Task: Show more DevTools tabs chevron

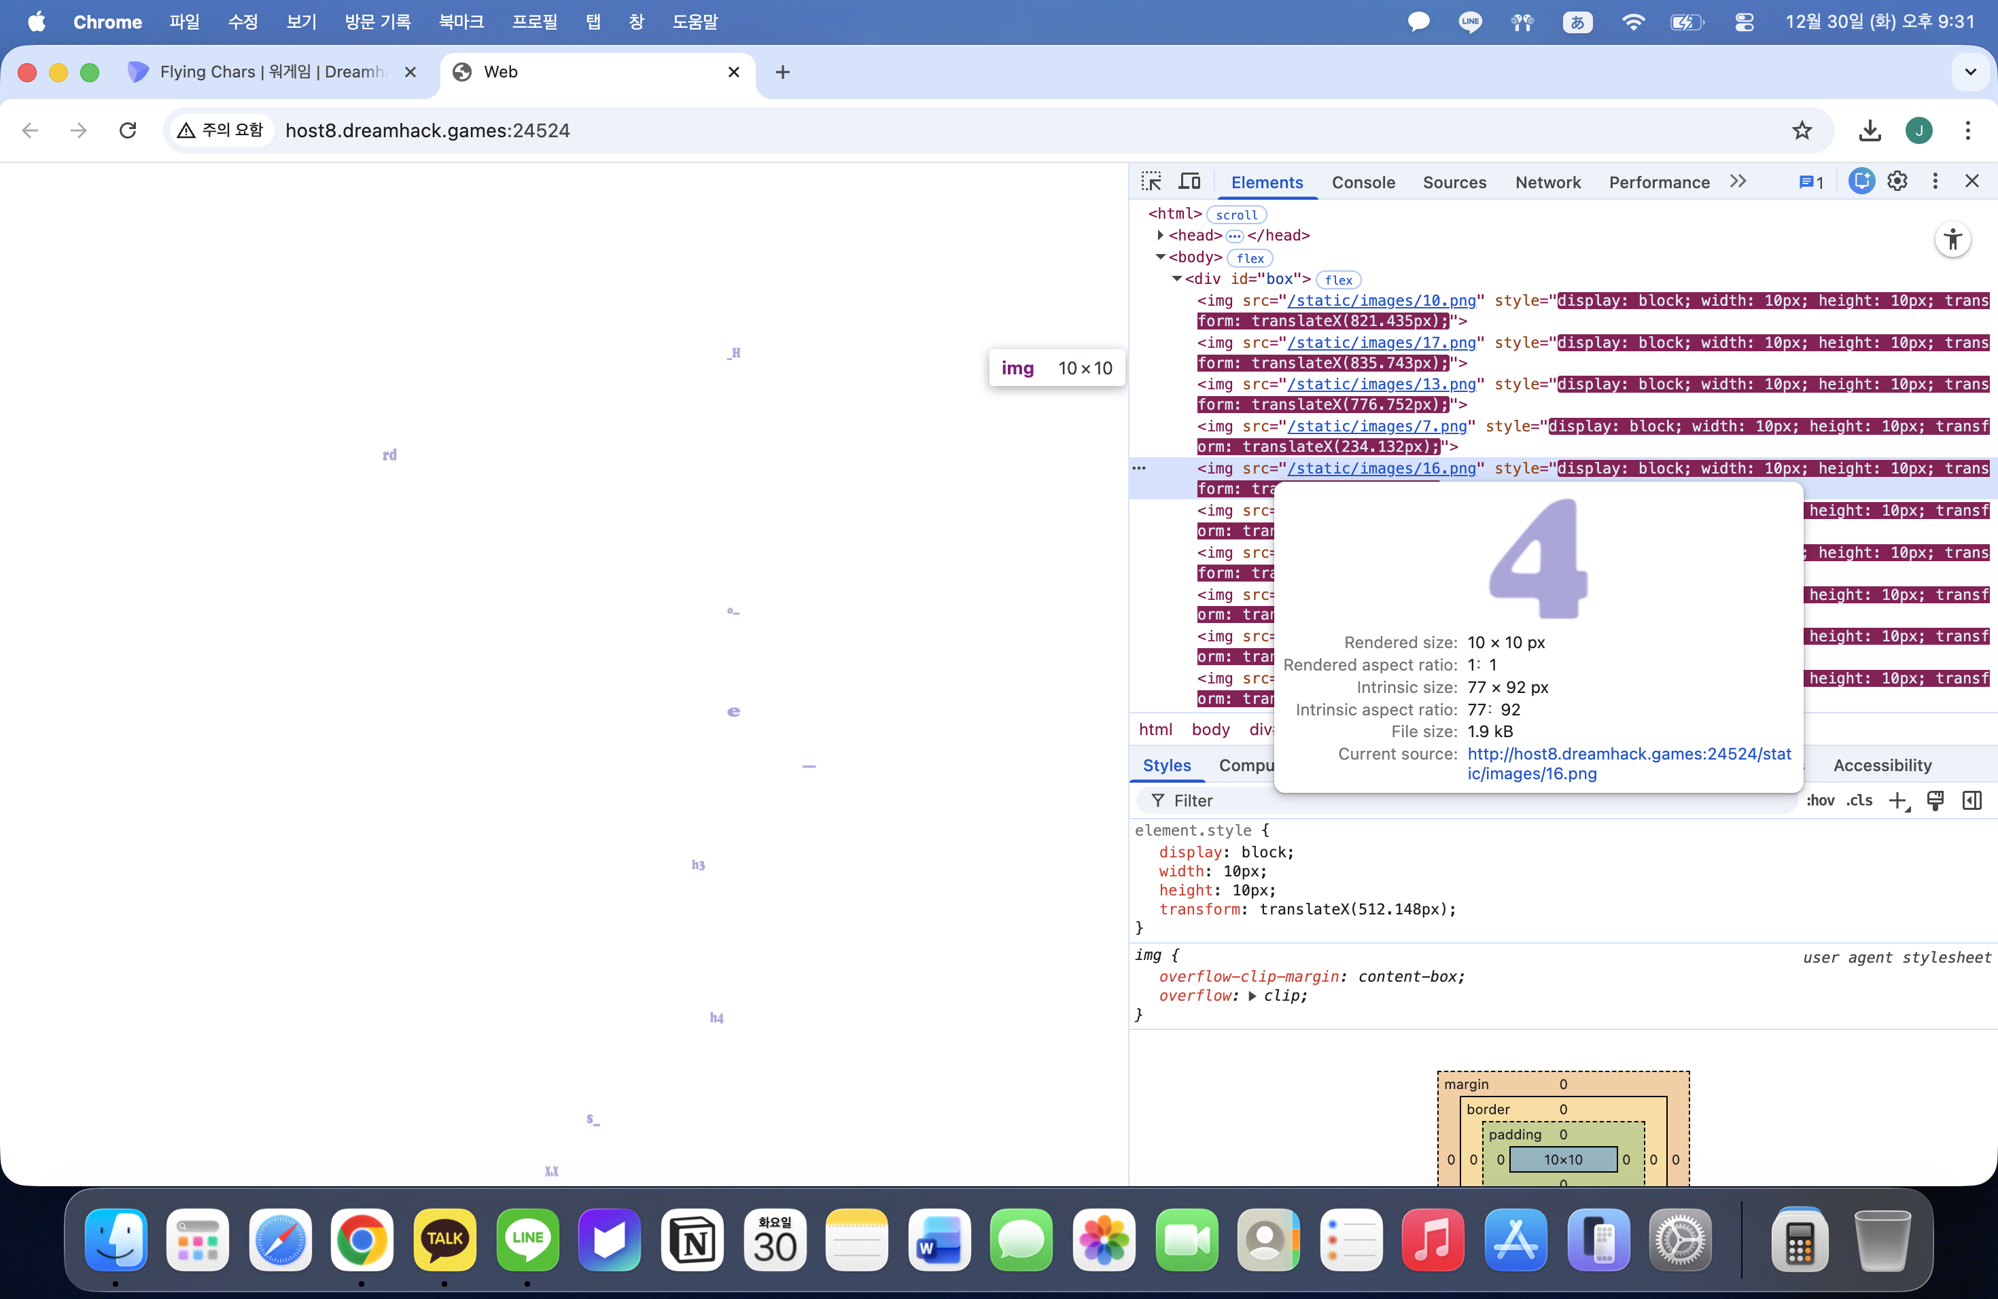Action: pyautogui.click(x=1738, y=181)
